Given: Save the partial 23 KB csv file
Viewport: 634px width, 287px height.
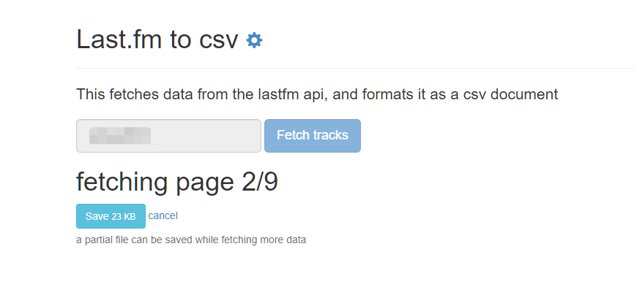Looking at the screenshot, I should [111, 216].
